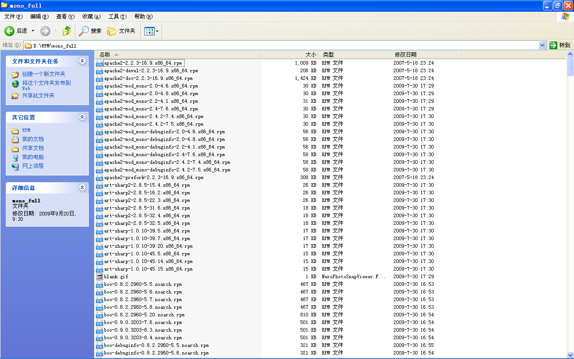Open the 收藏(A) menu

pos(91,17)
